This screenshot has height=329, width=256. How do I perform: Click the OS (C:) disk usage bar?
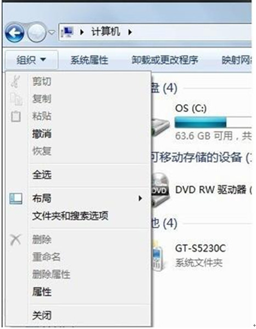tap(213, 123)
